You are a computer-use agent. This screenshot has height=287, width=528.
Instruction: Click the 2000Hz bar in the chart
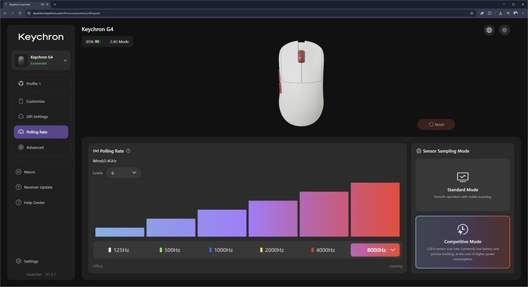273,218
